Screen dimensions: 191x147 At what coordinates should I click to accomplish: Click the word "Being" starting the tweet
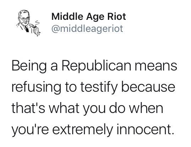tap(29, 66)
